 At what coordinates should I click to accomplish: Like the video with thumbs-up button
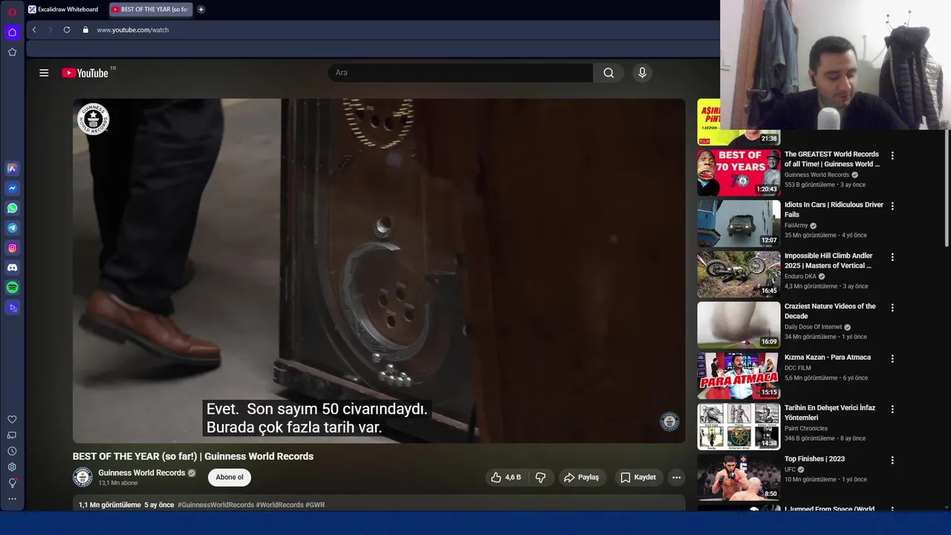(x=505, y=477)
